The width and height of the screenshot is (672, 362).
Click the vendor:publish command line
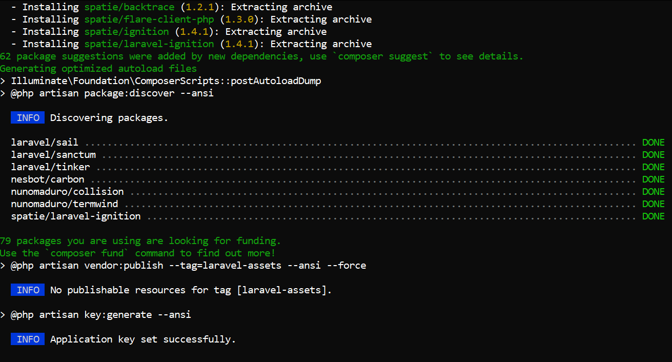(x=188, y=266)
